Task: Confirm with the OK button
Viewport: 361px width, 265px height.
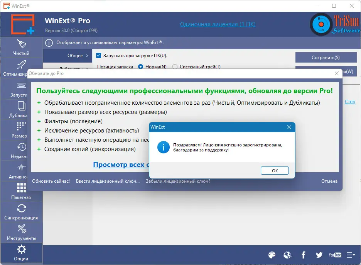Action: click(x=275, y=171)
